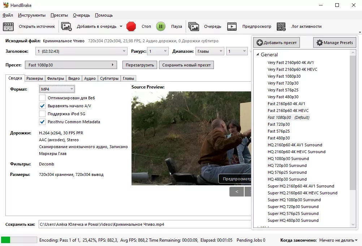Select preset Super HQ 720p30 Surround
This screenshot has height=246, width=362.
(293, 207)
